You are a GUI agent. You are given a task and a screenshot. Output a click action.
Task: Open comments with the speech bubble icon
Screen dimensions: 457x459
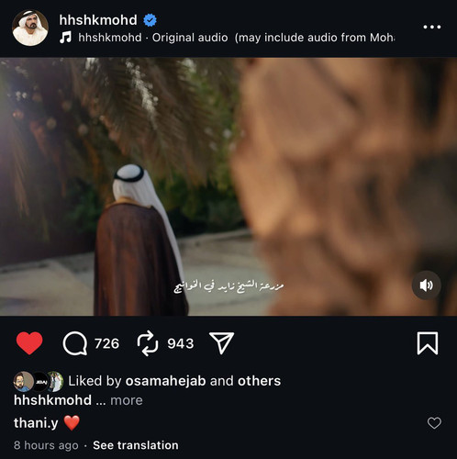coord(75,343)
